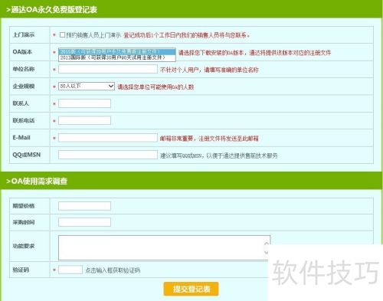Viewport: 383px width, 301px height.
Task: Click the 验证码 input box
Action: [70, 270]
